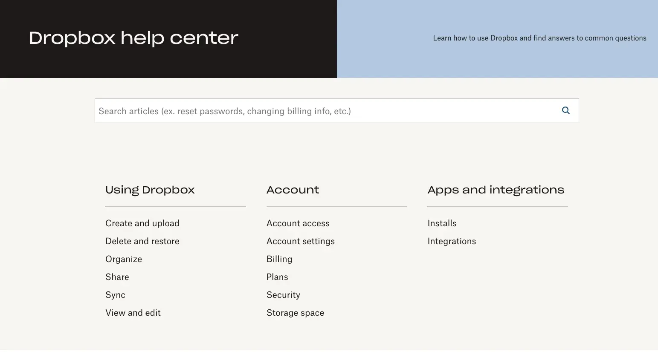Select the Installs topic
Screen dimensions: 658x352
(x=442, y=223)
